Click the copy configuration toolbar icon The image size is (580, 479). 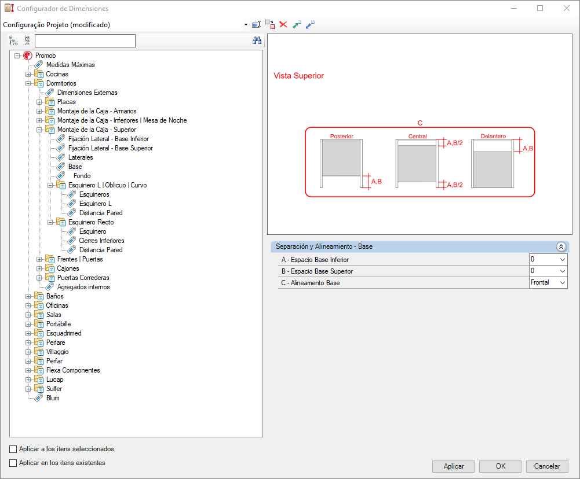270,25
